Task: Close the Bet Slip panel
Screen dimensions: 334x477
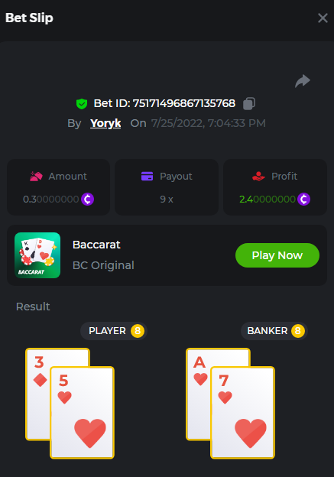Action: point(323,18)
